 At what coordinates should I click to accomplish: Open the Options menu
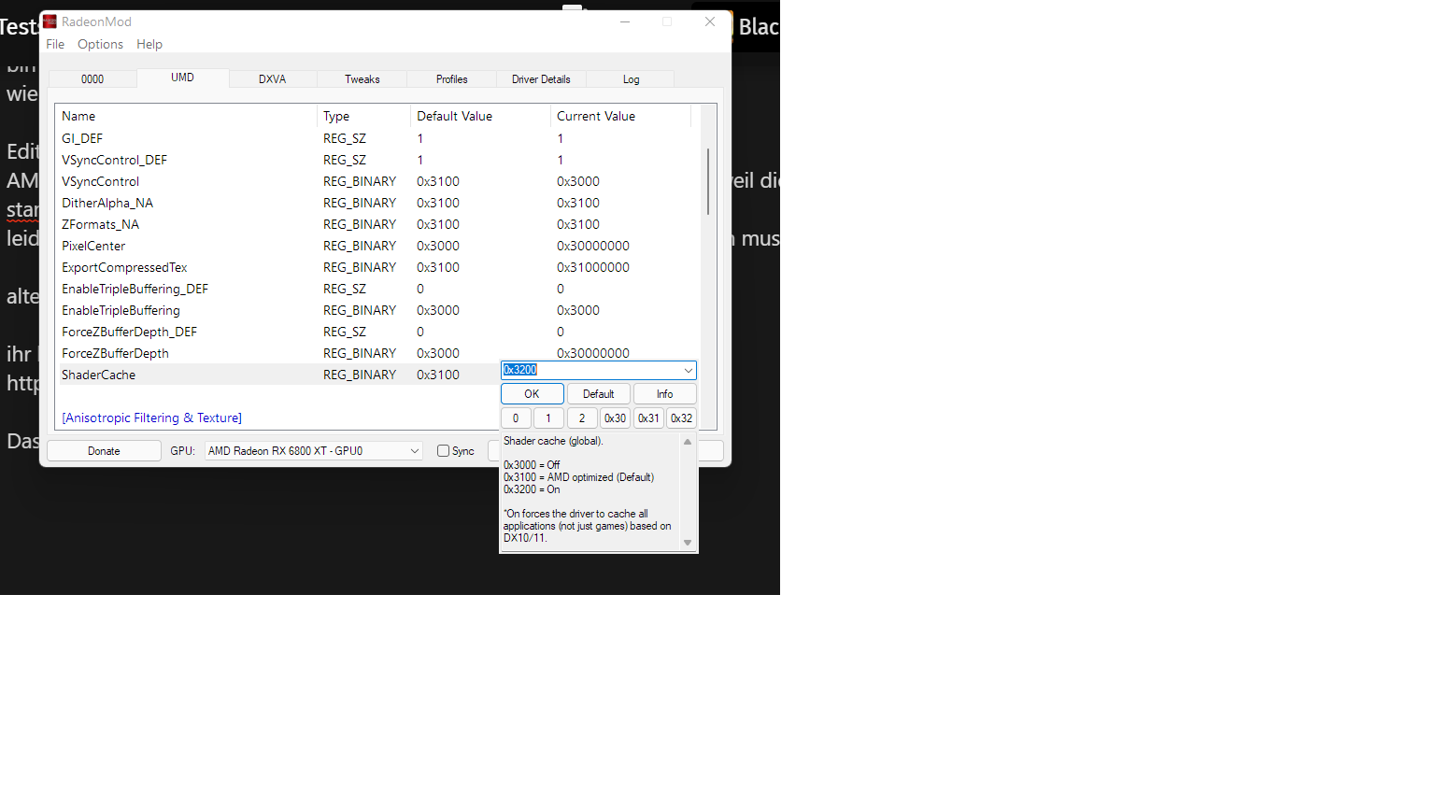pyautogui.click(x=100, y=44)
